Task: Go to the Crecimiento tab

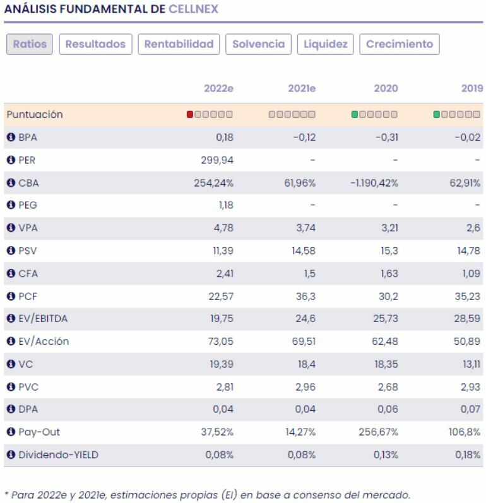Action: pyautogui.click(x=399, y=45)
